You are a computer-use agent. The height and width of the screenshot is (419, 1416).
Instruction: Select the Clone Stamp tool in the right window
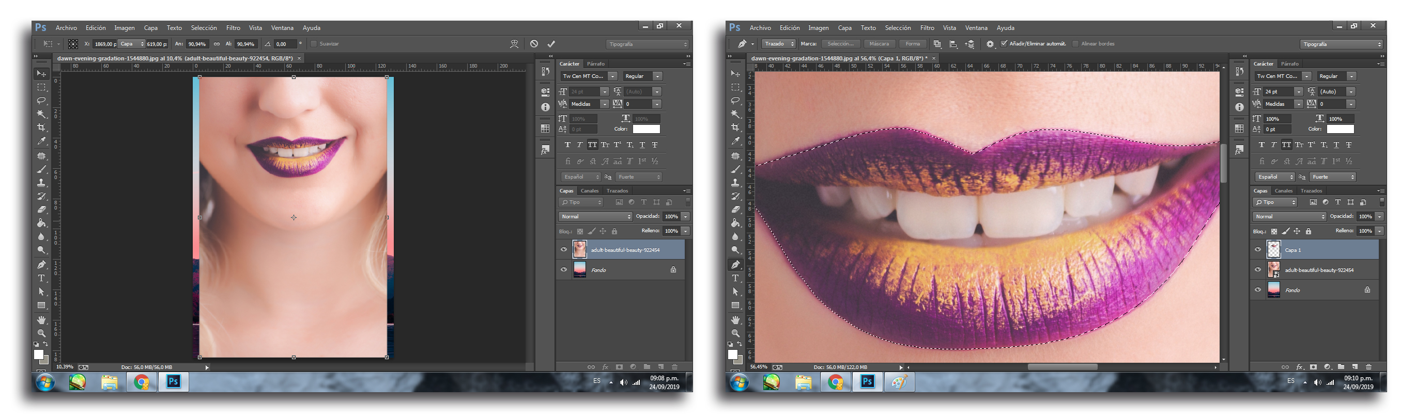[x=735, y=182]
